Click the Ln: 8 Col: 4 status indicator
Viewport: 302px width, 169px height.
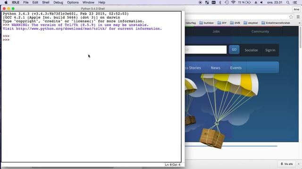(172, 165)
